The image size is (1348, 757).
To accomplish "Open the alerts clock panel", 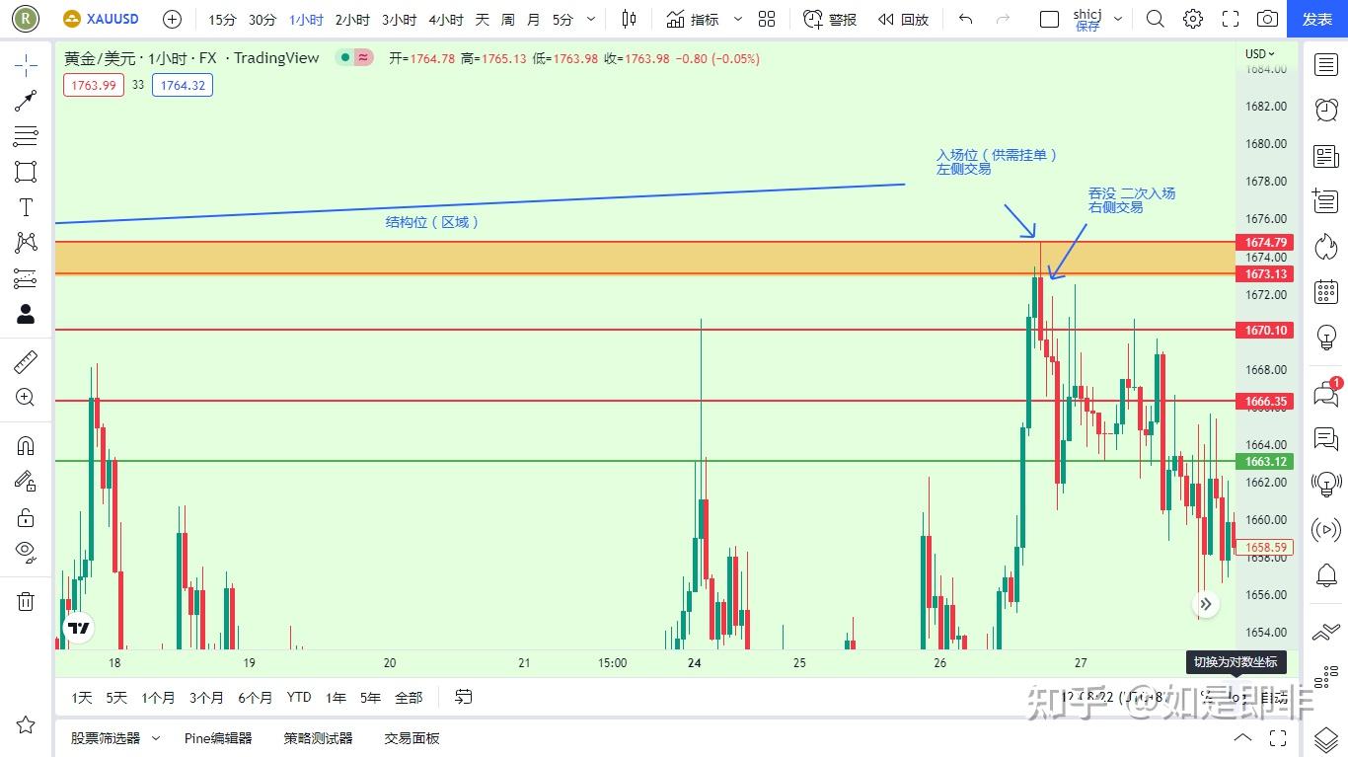I will pos(1326,110).
